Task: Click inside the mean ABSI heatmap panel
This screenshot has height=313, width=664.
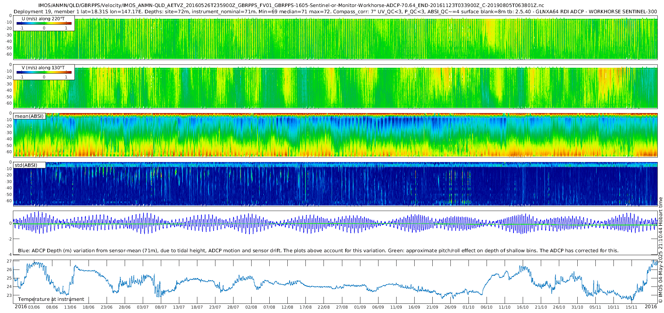Action: 335,135
